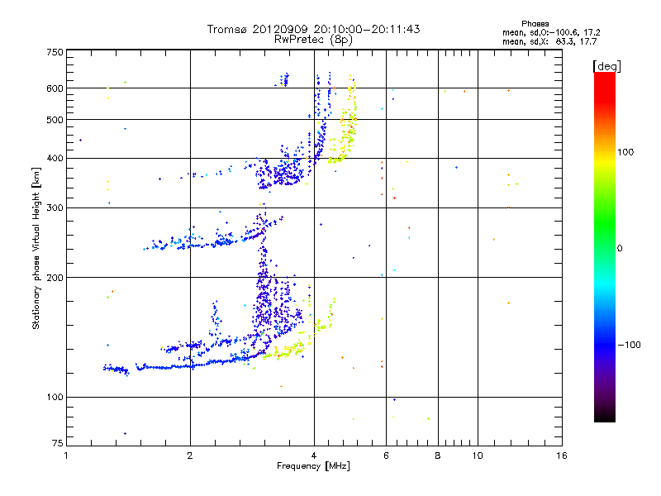This screenshot has width=661, height=496.
Task: Click the [deg] colorbar unit label
Action: click(x=606, y=66)
